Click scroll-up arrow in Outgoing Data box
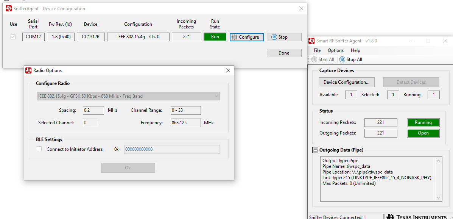 (438, 160)
